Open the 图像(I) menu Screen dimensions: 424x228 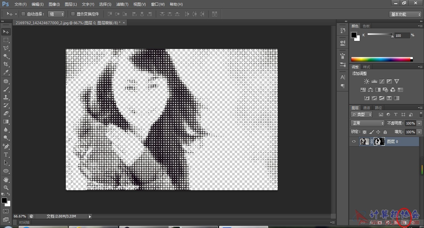click(x=54, y=4)
